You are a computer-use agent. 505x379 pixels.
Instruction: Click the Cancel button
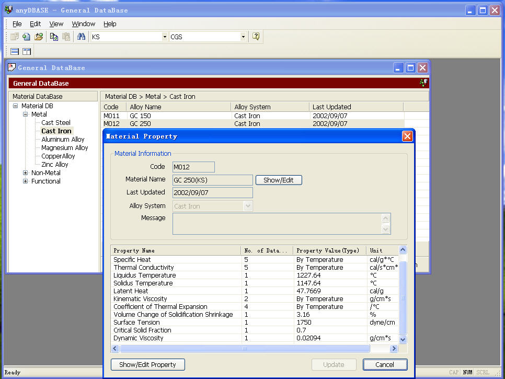point(385,364)
